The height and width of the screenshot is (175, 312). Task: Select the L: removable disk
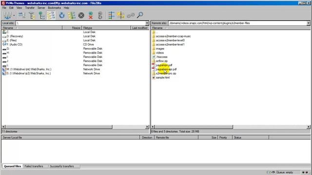(x=6, y=65)
